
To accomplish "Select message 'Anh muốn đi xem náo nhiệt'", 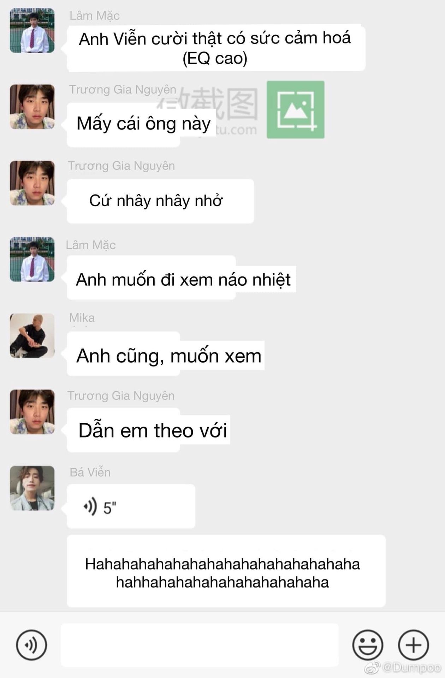I will pos(182,278).
